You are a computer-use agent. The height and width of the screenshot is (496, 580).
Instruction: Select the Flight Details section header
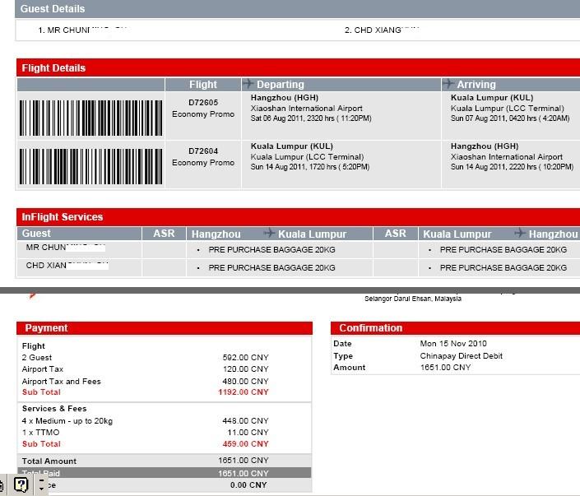coord(298,67)
